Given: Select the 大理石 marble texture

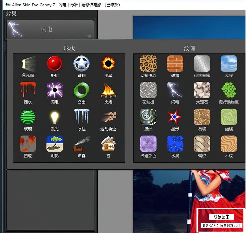Looking at the screenshot, I should (202, 90).
